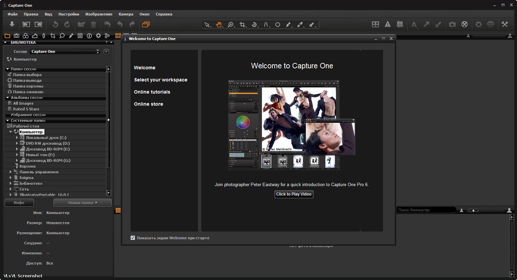The width and height of the screenshot is (517, 280).
Task: Open the Metadata info tool tab
Action: pos(89,36)
